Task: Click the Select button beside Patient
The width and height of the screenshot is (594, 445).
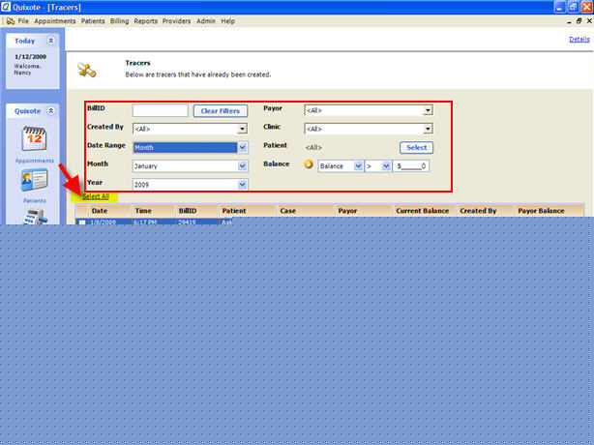Action: 416,147
